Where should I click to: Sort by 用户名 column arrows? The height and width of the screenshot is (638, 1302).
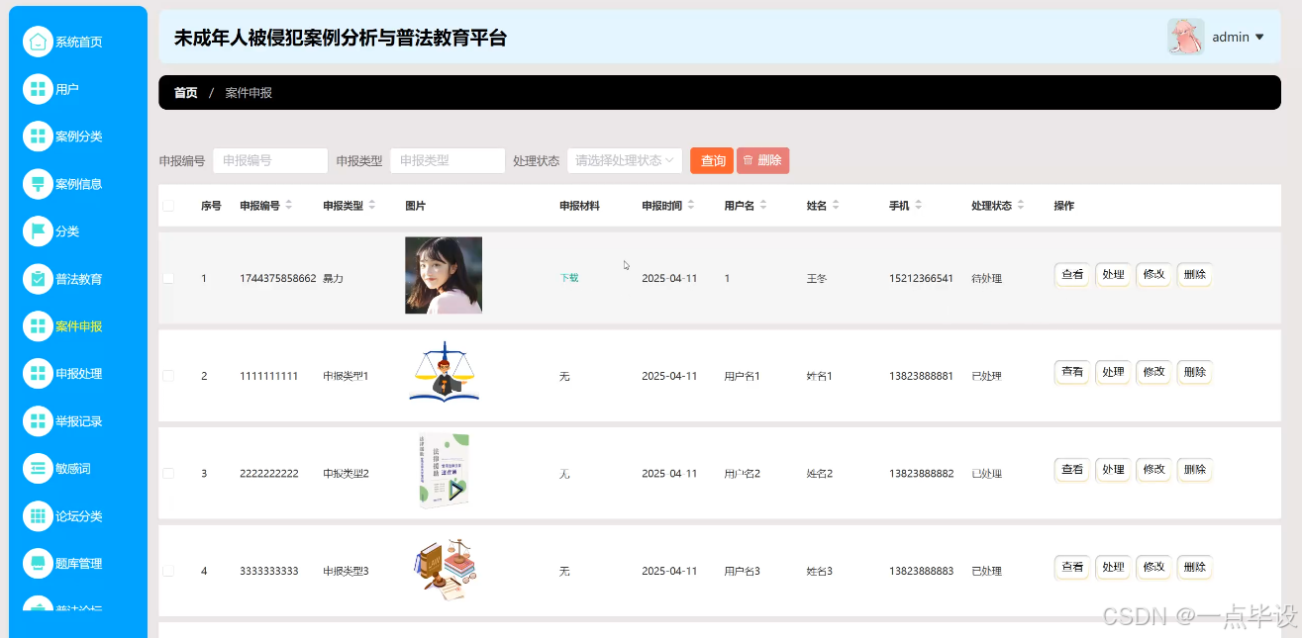(763, 206)
